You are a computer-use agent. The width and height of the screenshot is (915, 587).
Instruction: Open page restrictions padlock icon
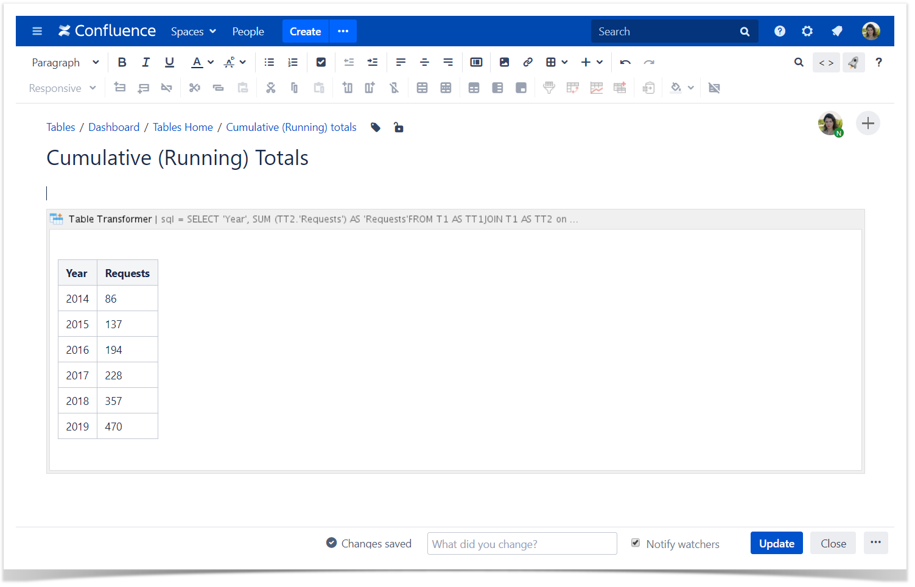pos(398,127)
